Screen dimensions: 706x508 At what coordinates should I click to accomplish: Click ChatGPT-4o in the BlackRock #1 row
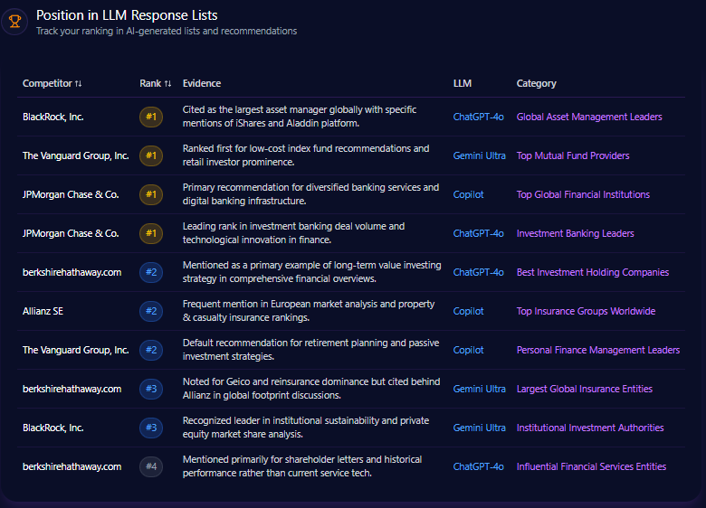tap(478, 117)
